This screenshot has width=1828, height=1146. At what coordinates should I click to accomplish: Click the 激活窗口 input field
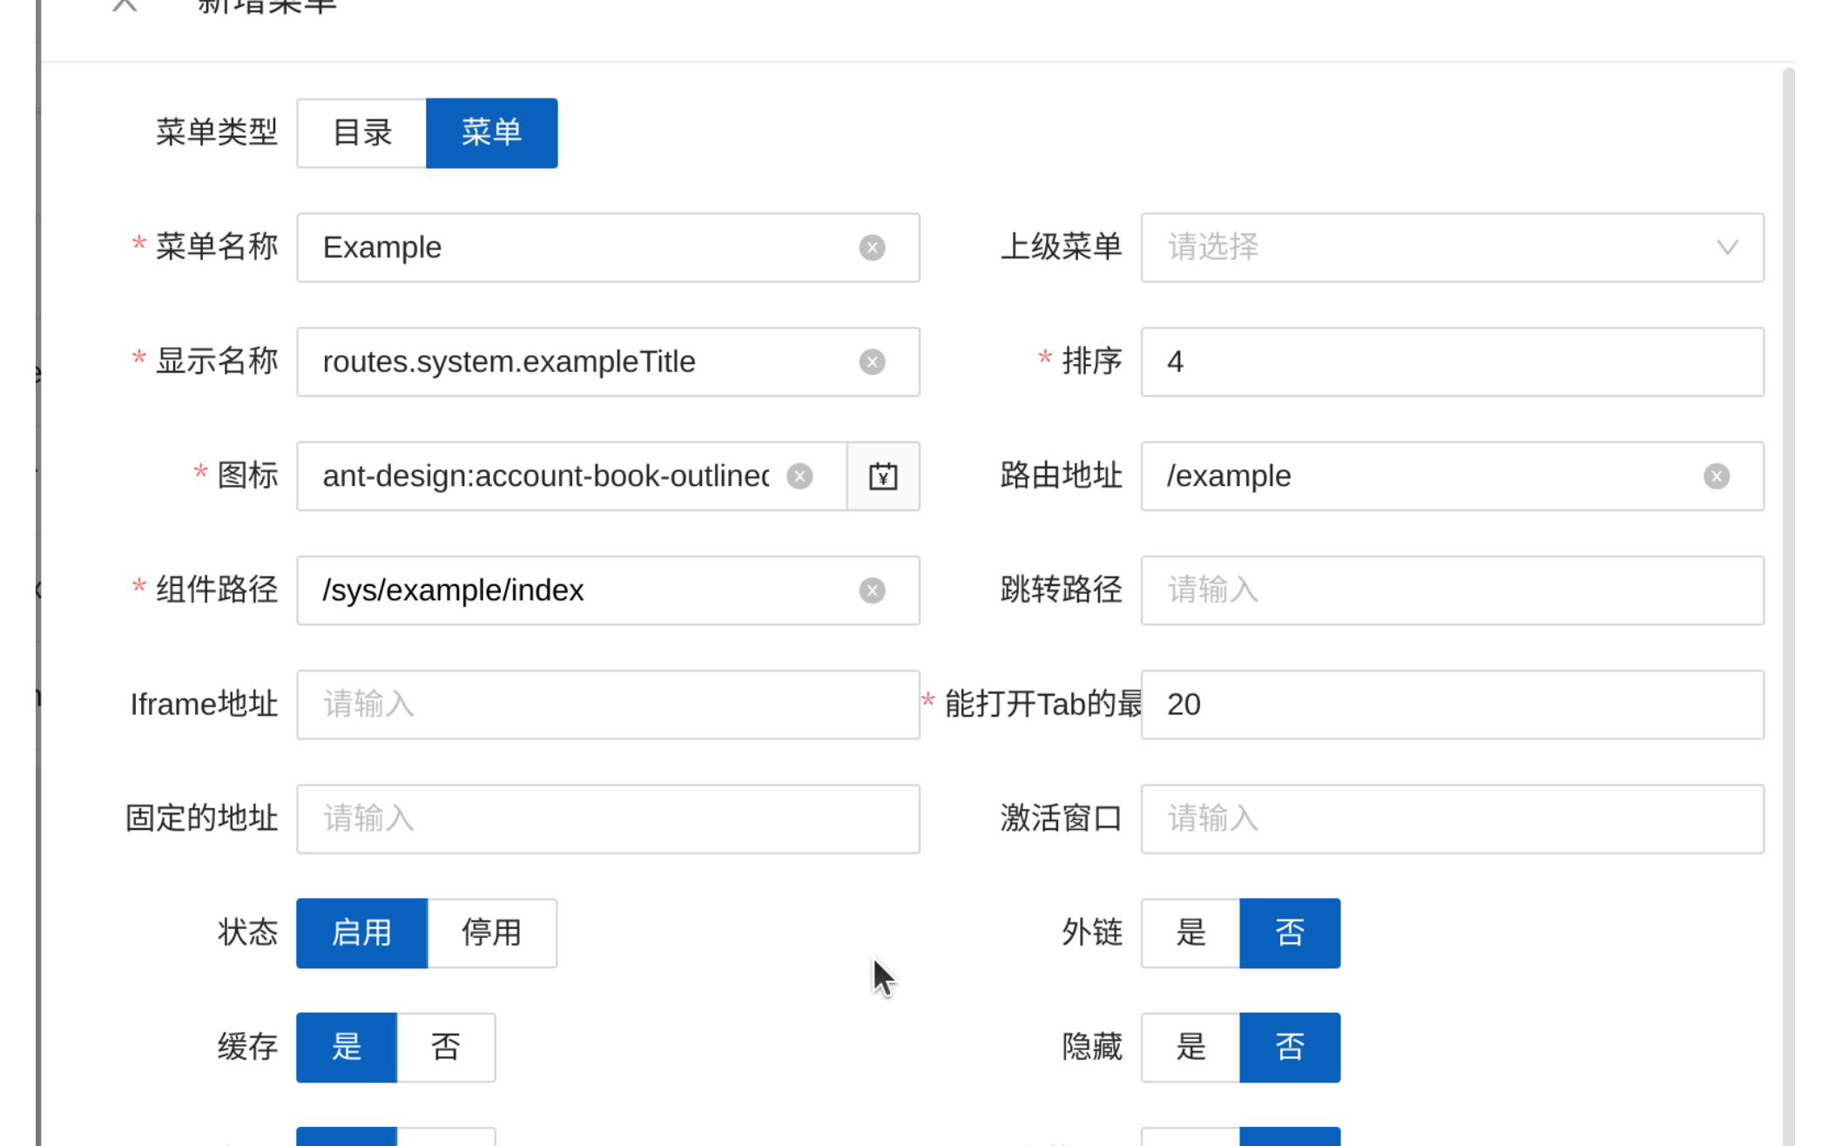(x=1452, y=819)
